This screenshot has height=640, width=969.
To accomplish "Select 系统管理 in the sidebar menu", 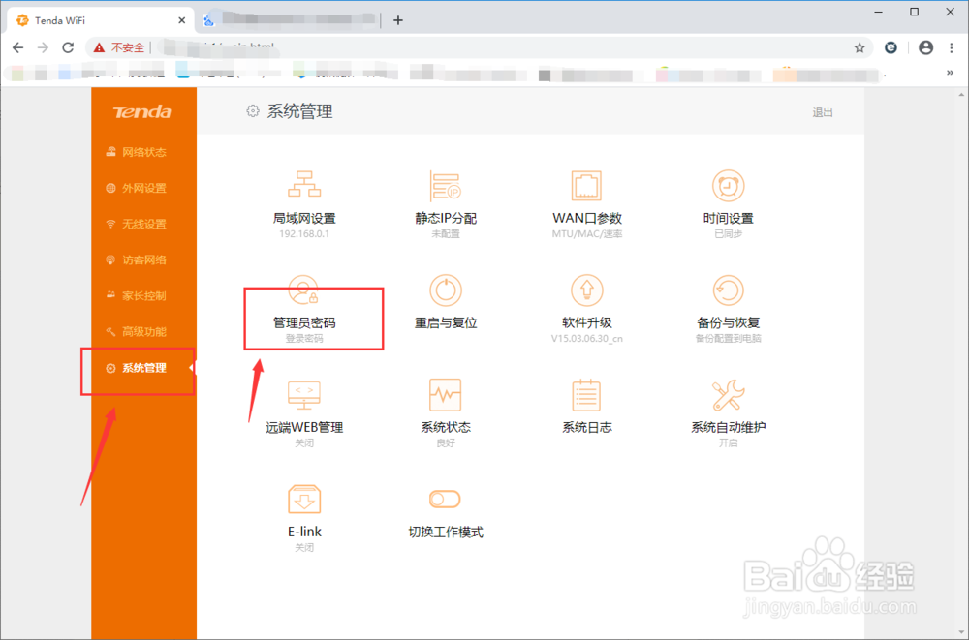I will tap(136, 368).
